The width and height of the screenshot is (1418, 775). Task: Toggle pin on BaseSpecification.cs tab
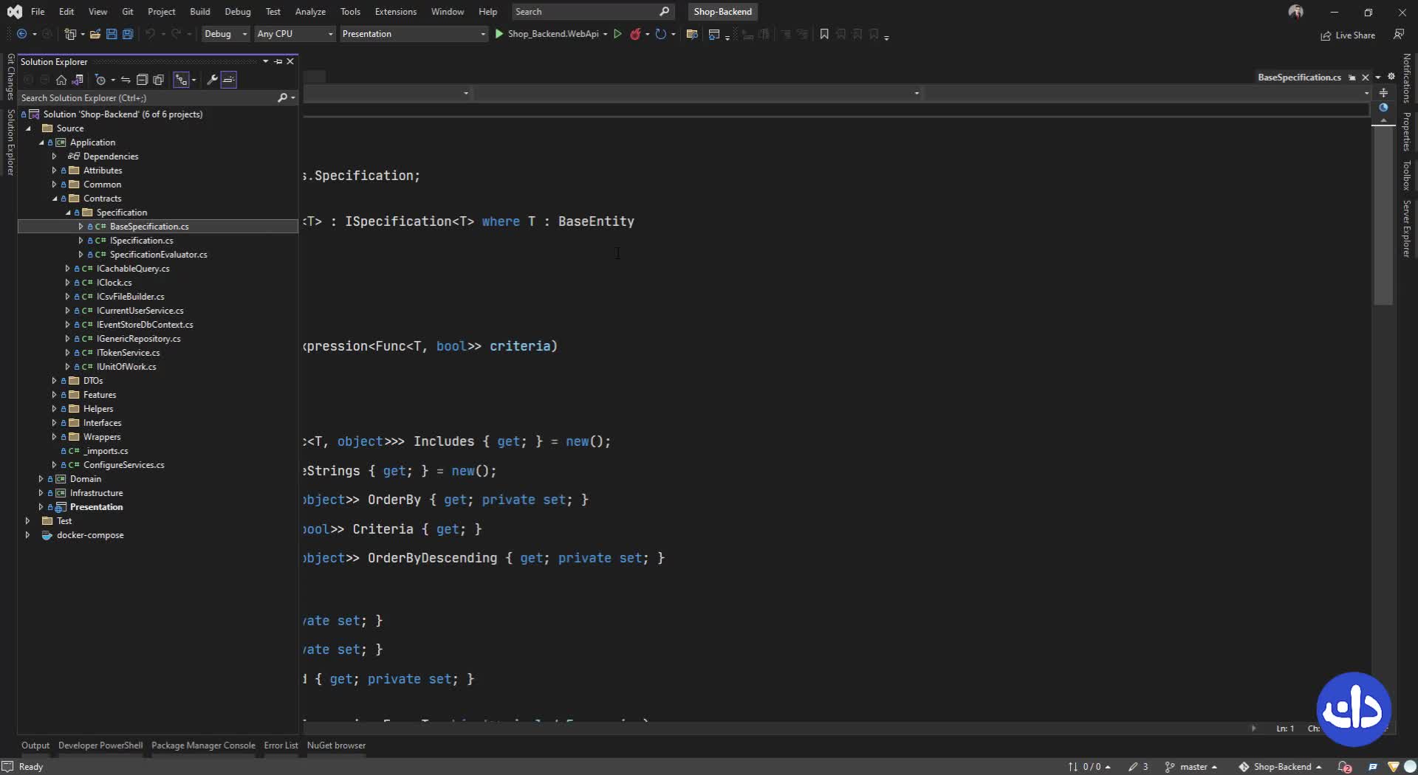(x=1352, y=77)
